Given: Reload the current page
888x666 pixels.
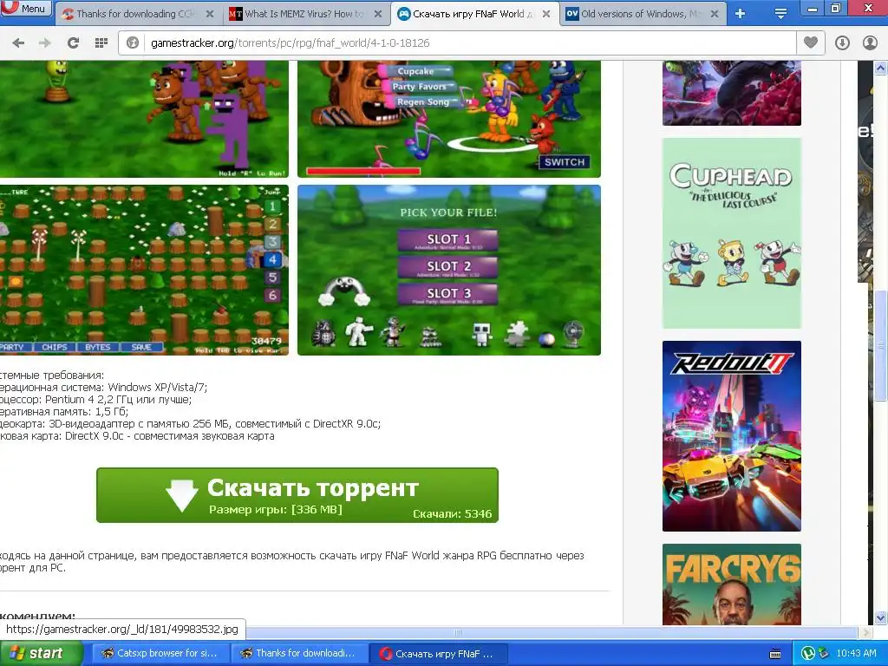Looking at the screenshot, I should (73, 42).
